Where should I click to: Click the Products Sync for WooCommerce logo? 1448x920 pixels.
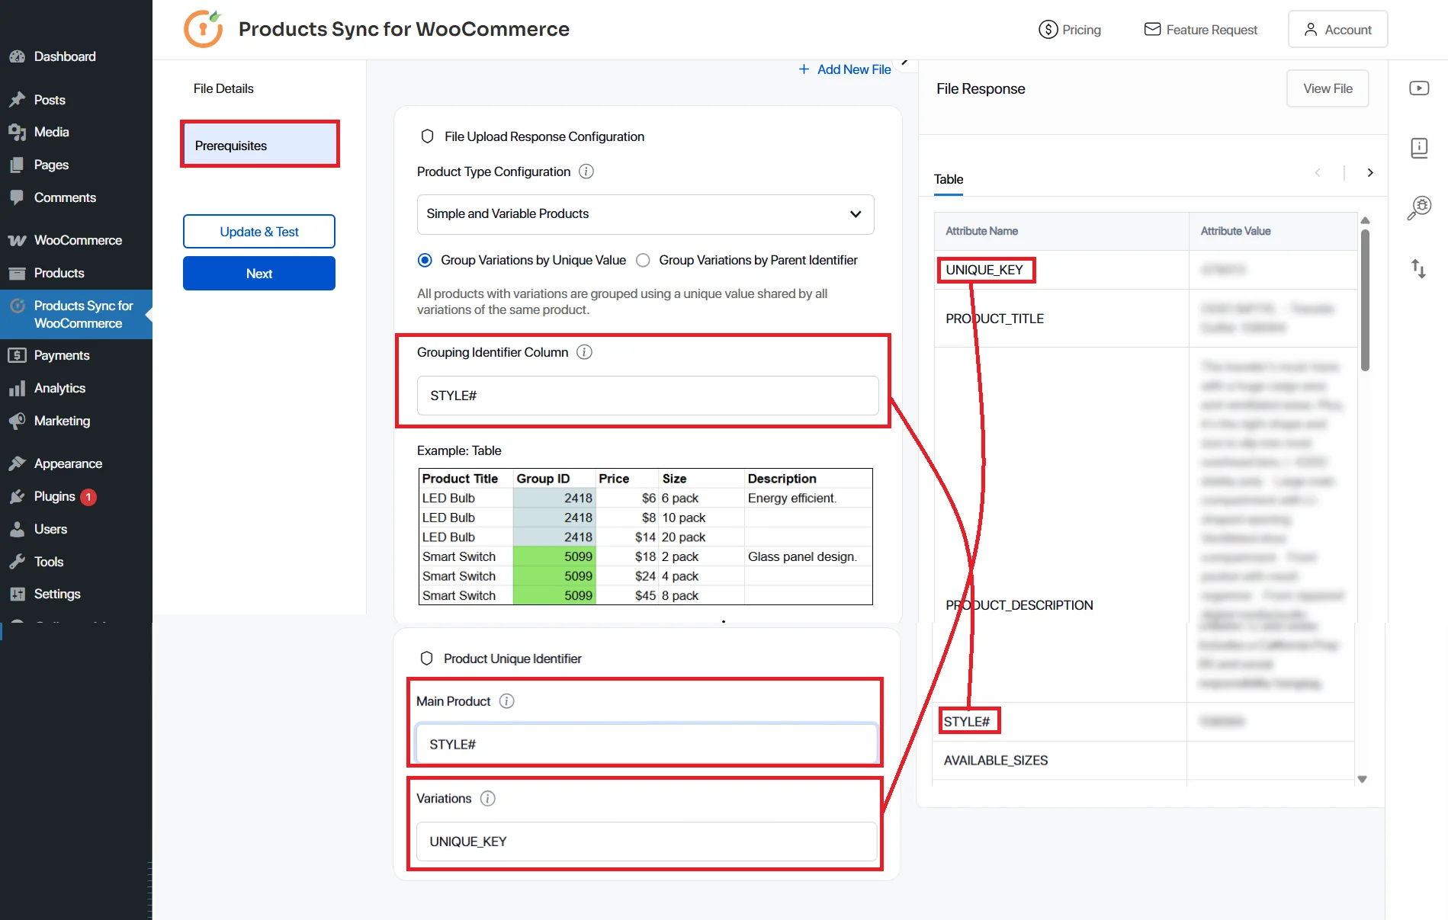[203, 28]
